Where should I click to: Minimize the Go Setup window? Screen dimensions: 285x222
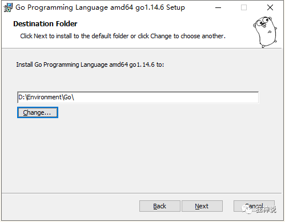click(x=218, y=7)
